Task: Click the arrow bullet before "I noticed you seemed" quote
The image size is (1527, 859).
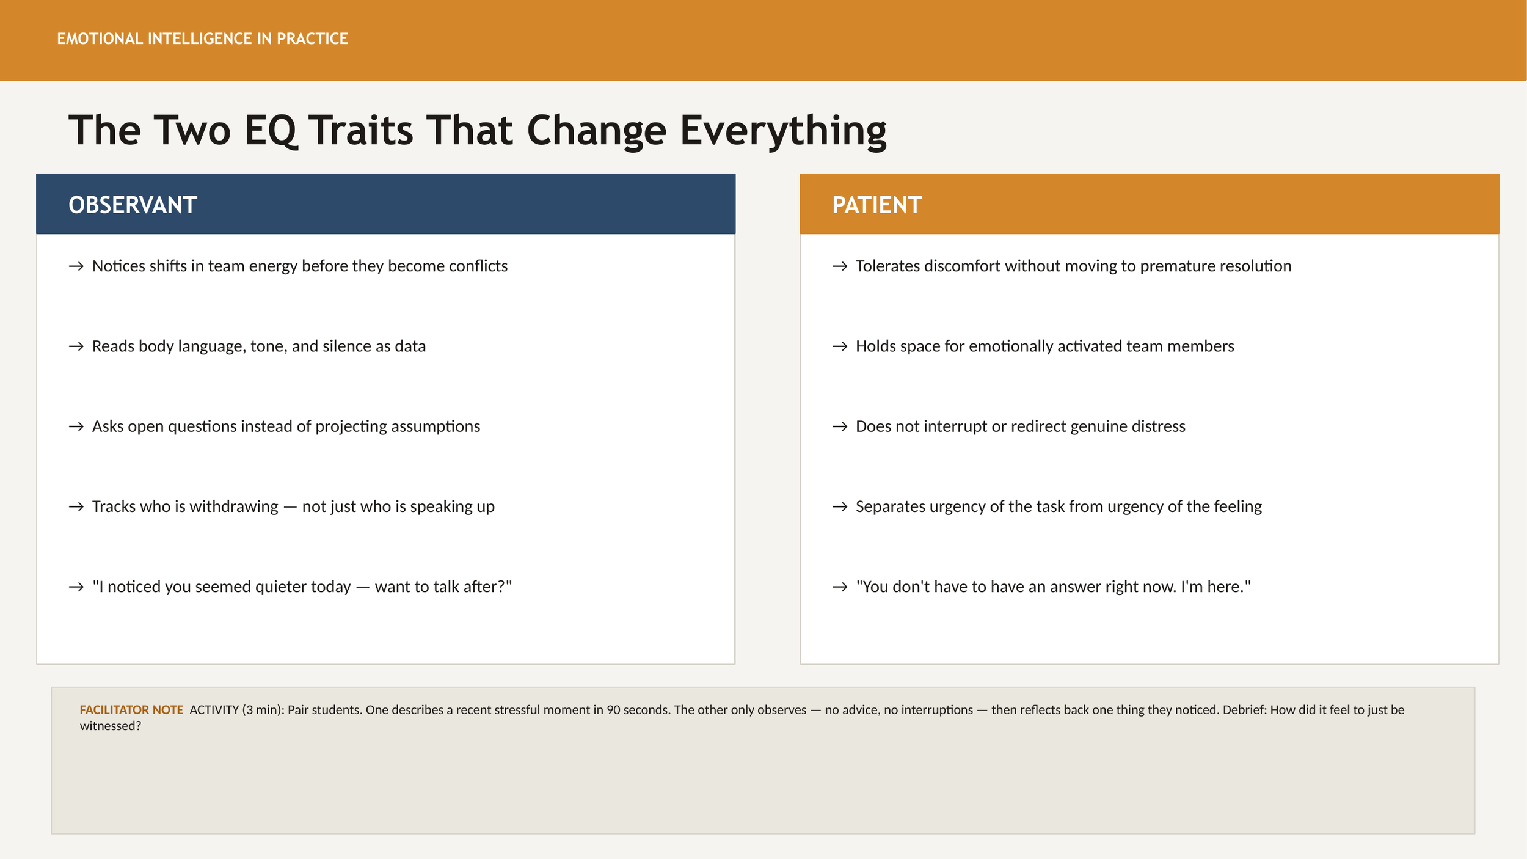Action: tap(76, 587)
